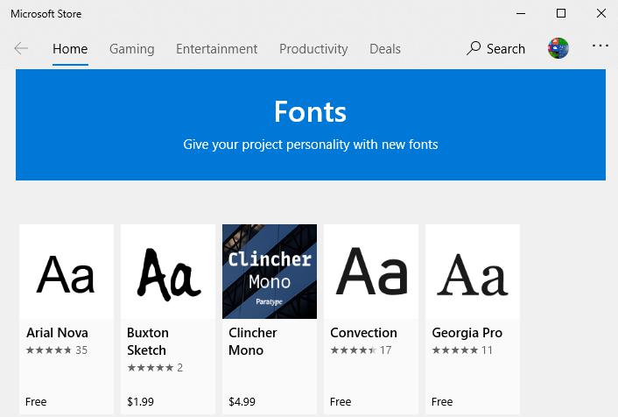Open the Arial Nova font thumbnail
The image size is (618, 417).
pos(67,272)
